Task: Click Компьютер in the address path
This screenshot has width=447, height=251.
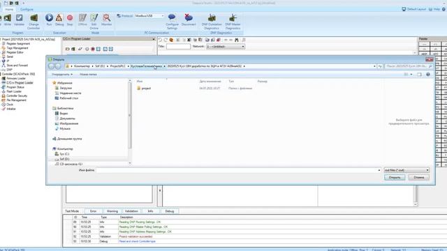Action: coord(82,66)
